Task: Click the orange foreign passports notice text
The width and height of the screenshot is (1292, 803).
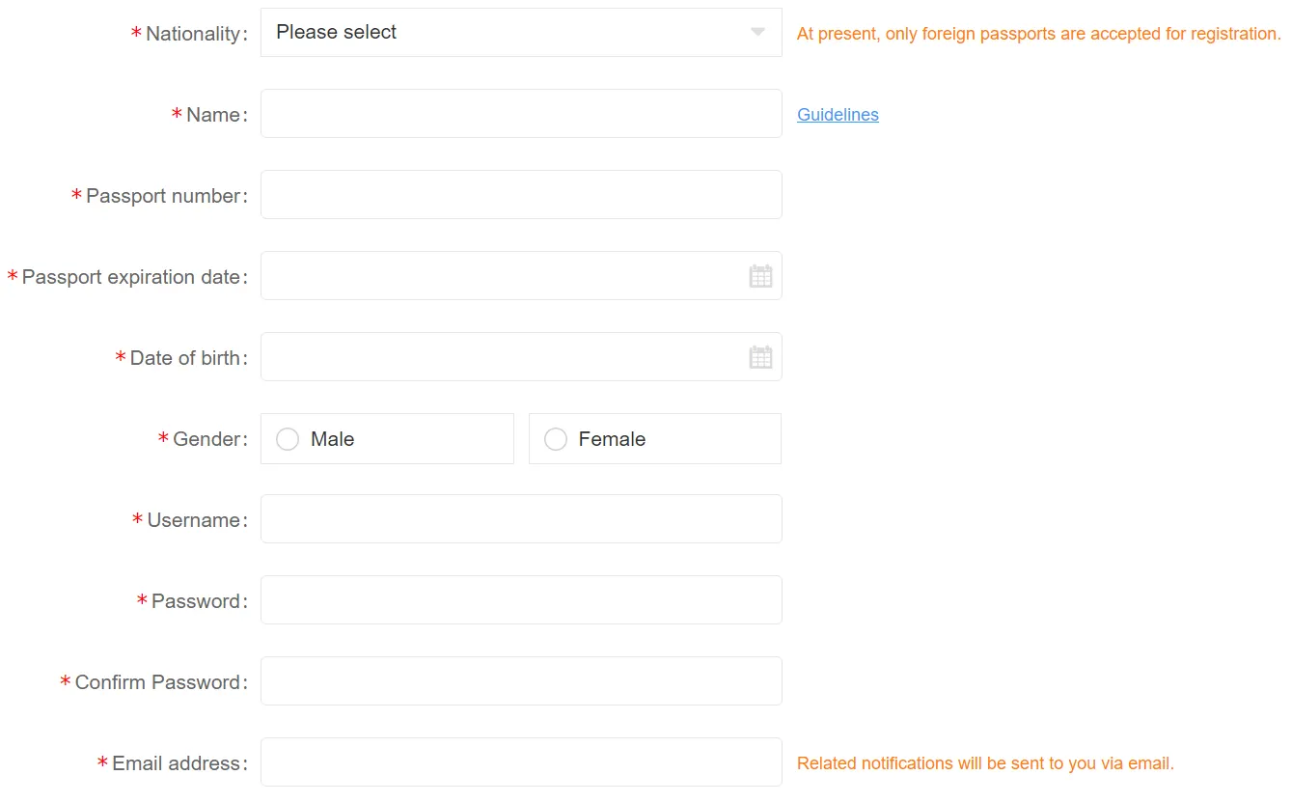Action: [x=1039, y=34]
